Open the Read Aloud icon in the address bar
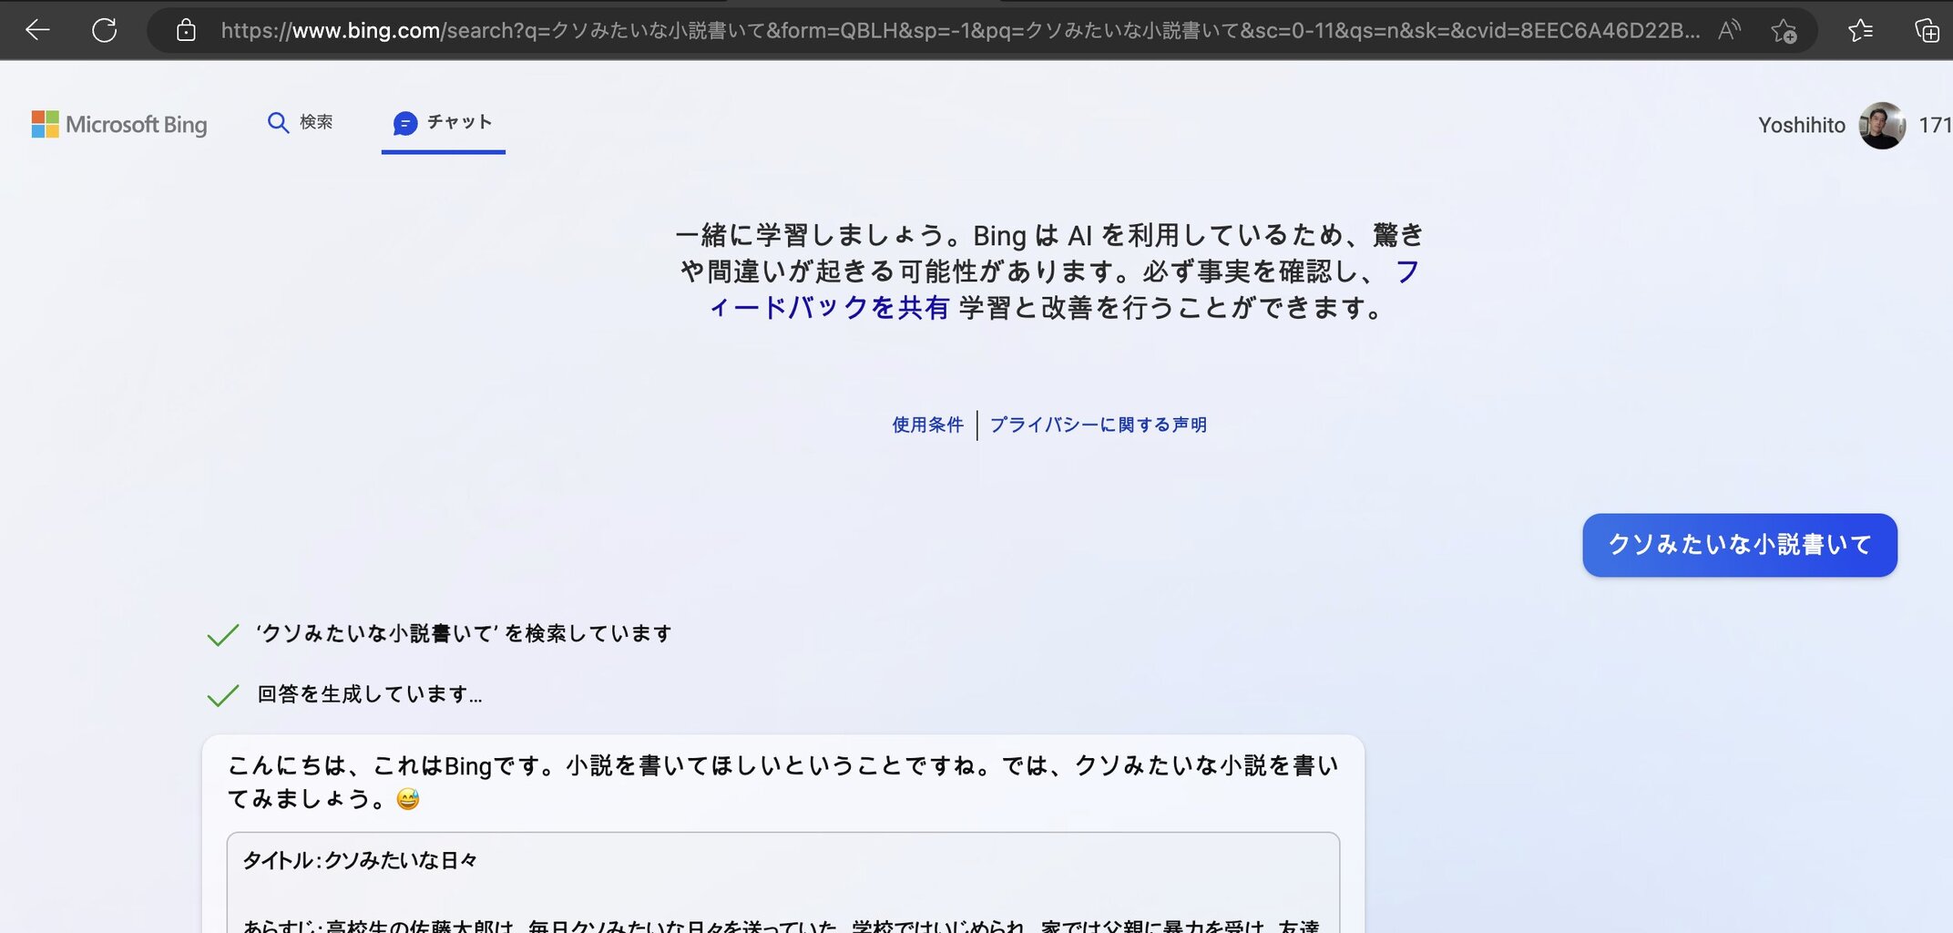The width and height of the screenshot is (1953, 933). point(1729,30)
